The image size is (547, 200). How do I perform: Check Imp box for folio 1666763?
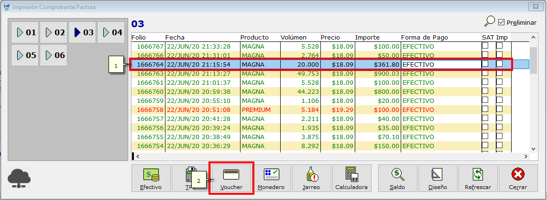coord(499,73)
